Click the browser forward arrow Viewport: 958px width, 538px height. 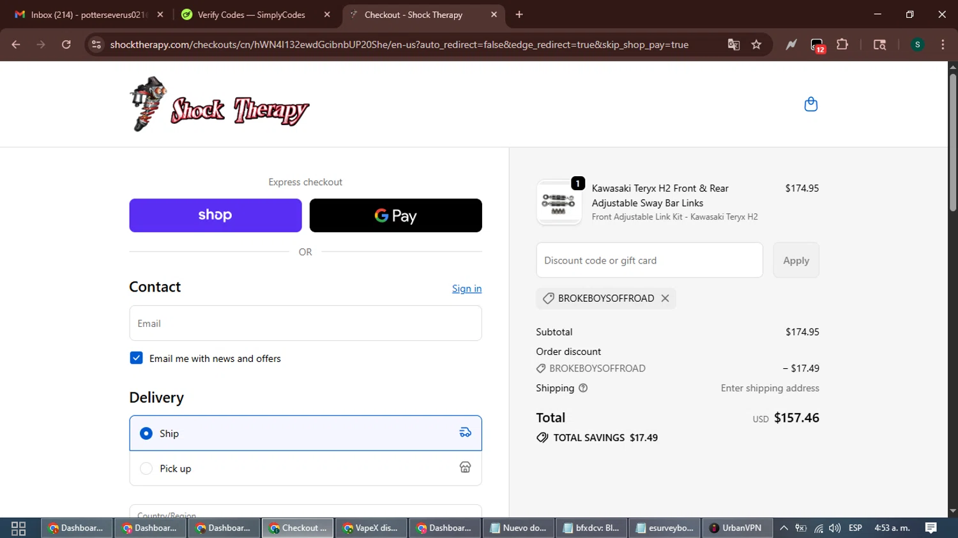point(41,45)
